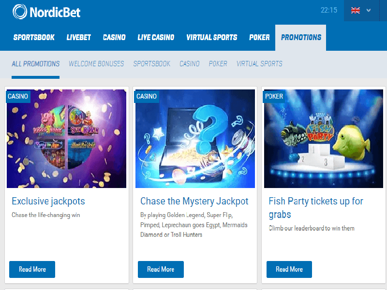Expand the language dropdown chevron
The image size is (387, 290).
369,10
